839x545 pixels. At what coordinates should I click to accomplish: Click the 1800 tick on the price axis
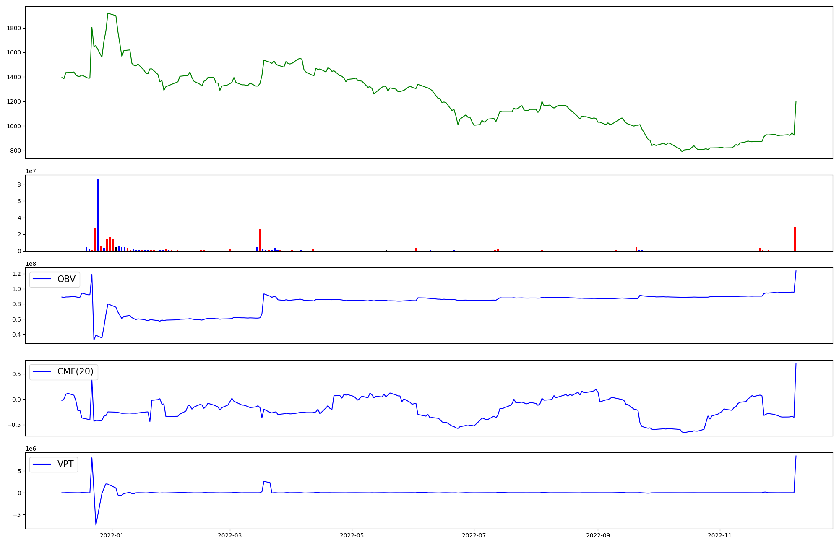14,29
